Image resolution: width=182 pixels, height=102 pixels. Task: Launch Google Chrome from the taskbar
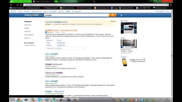pyautogui.click(x=19, y=100)
